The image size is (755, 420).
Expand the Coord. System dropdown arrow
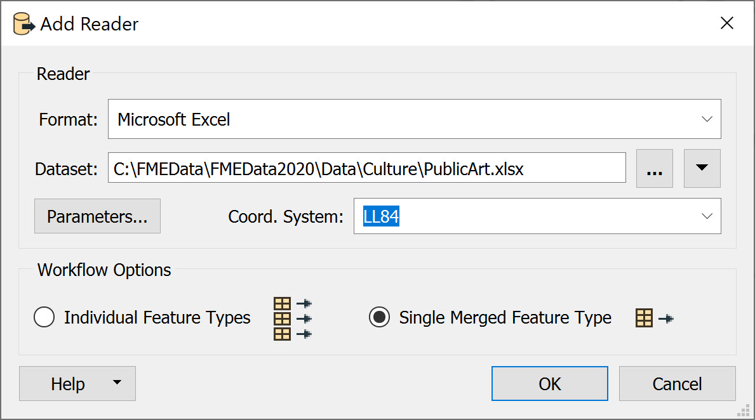tap(706, 216)
